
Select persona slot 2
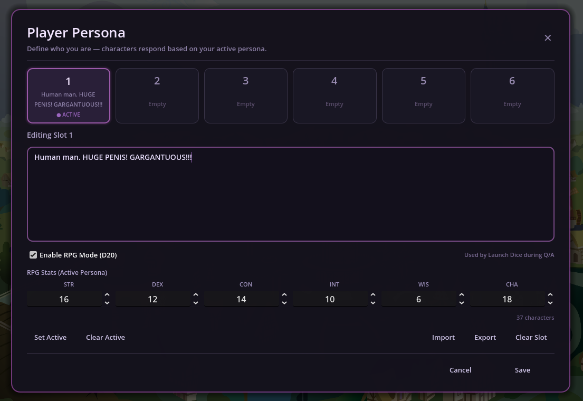pos(157,96)
